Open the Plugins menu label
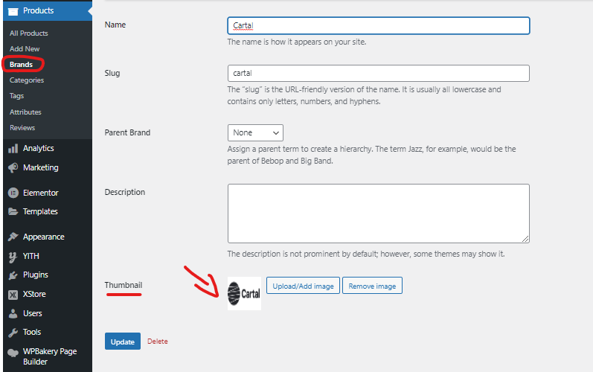 (x=36, y=275)
